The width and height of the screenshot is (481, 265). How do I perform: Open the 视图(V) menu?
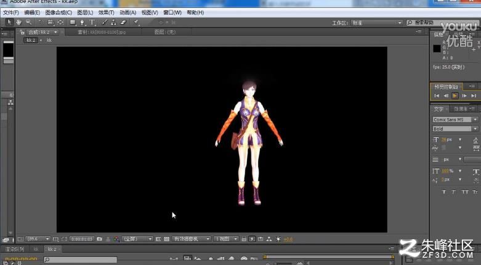pos(150,12)
